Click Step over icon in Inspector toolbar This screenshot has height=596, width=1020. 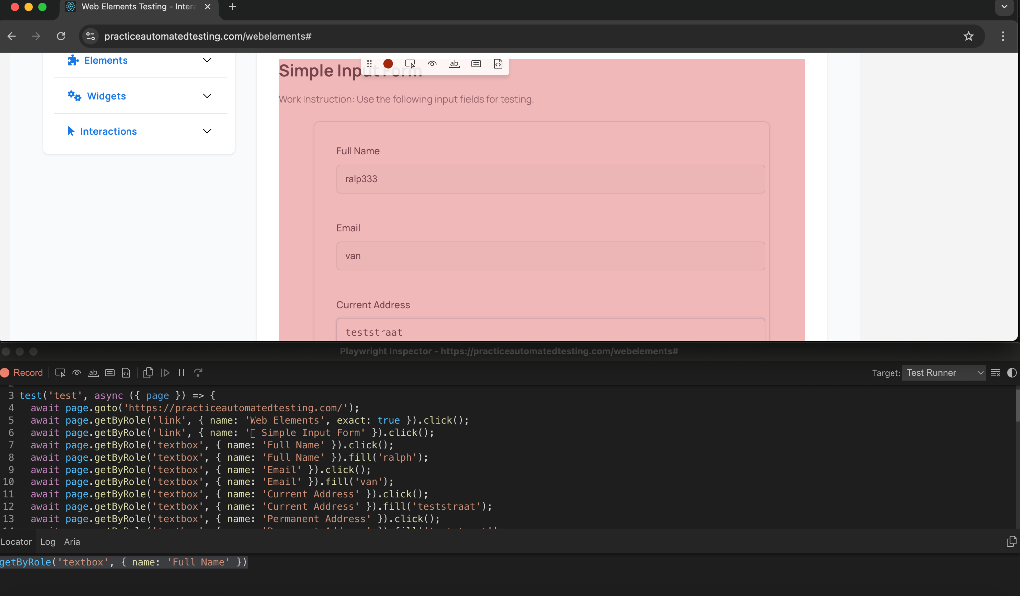point(198,373)
